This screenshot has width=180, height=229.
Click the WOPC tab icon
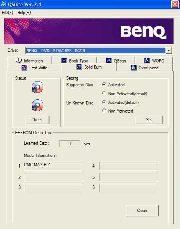[147, 60]
